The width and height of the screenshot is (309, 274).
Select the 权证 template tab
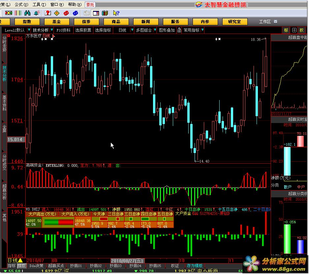pos(175,266)
